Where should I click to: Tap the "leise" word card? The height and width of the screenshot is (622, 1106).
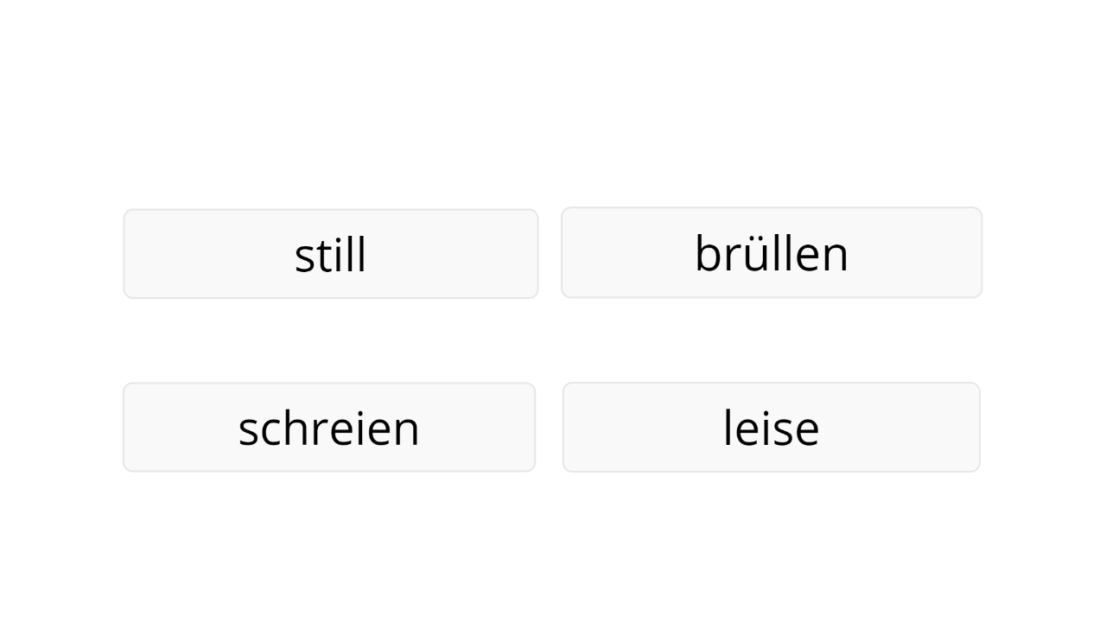pyautogui.click(x=772, y=428)
